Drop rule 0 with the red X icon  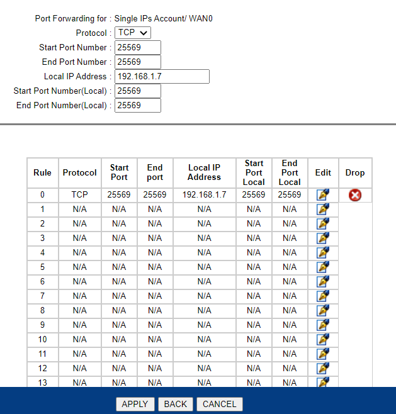[x=355, y=196]
